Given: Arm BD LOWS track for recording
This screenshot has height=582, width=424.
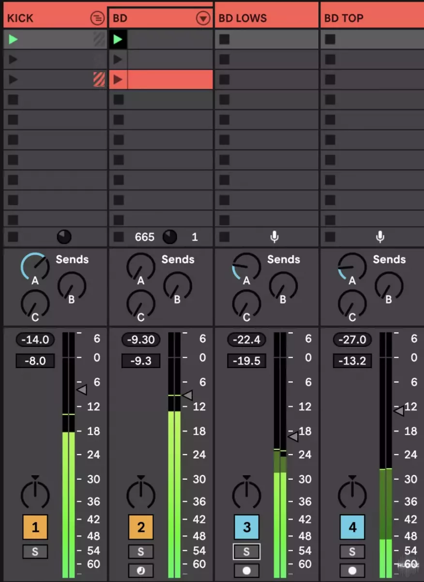Looking at the screenshot, I should click(246, 570).
